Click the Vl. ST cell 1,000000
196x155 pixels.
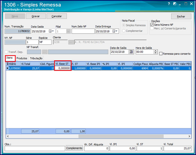pos(79,68)
